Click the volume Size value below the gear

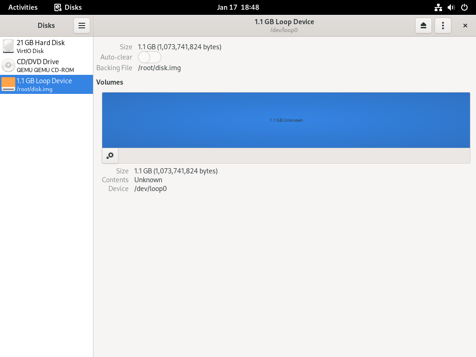176,171
